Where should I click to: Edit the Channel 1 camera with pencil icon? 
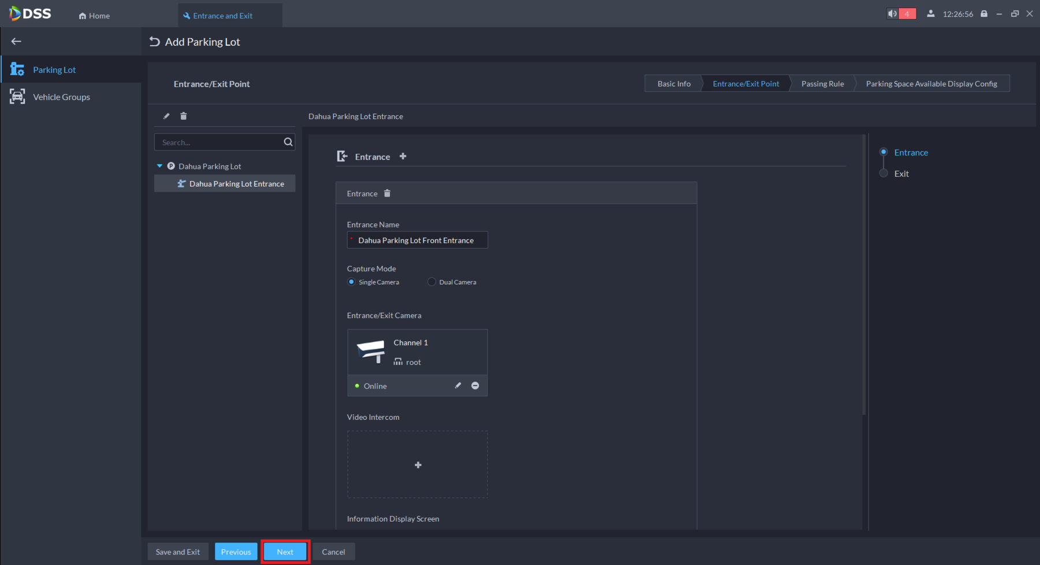click(458, 386)
